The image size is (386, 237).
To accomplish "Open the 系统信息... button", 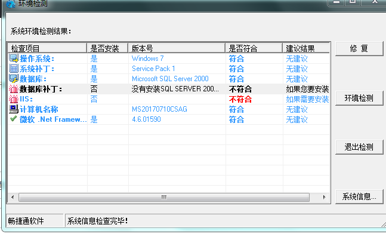I will pos(359,196).
